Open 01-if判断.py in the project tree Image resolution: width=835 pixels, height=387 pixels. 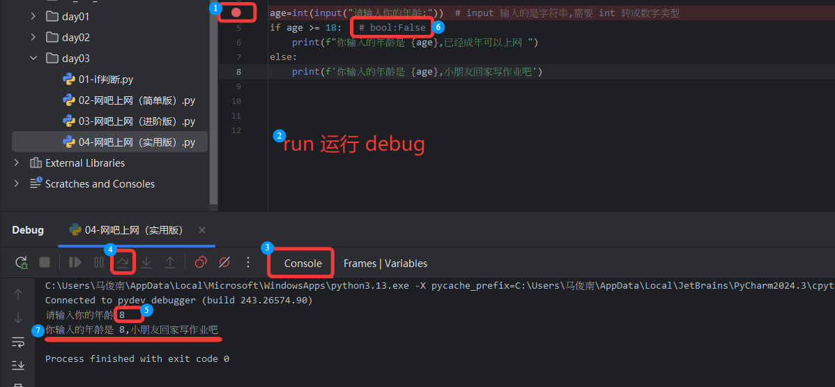[105, 79]
